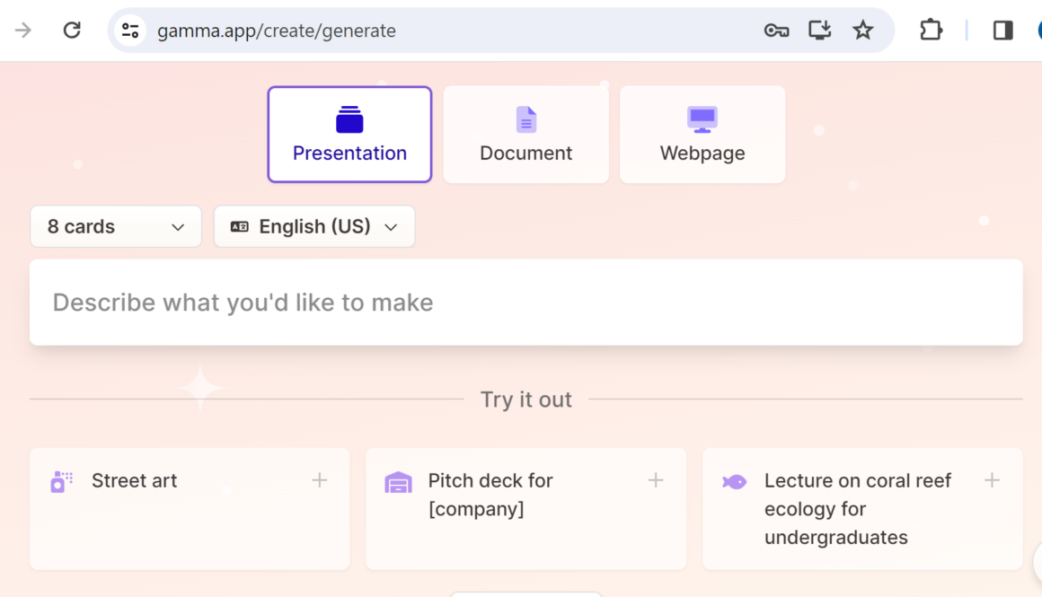Image resolution: width=1042 pixels, height=597 pixels.
Task: Reload the page with the browser refresh icon
Action: click(x=72, y=31)
